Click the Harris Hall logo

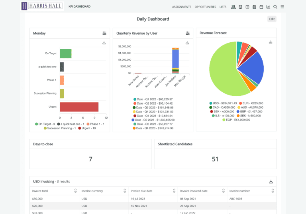42,6
